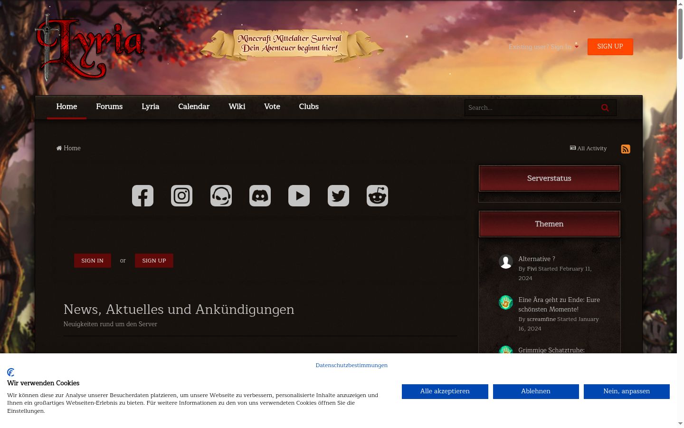Open screamfine's profile link

pyautogui.click(x=541, y=319)
